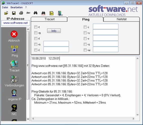
Task: Click the WinTracert title bar app icon
Action: 3,3
